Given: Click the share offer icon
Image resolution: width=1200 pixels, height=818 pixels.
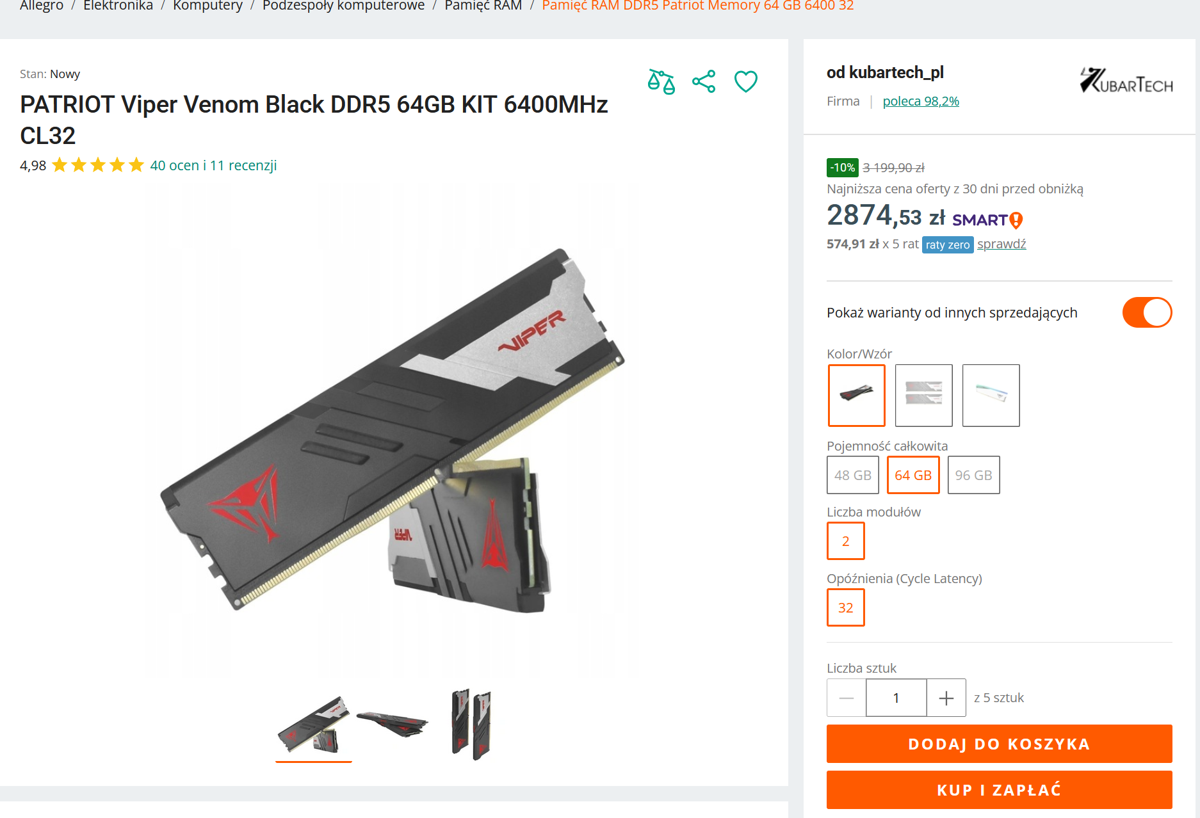Looking at the screenshot, I should 704,82.
